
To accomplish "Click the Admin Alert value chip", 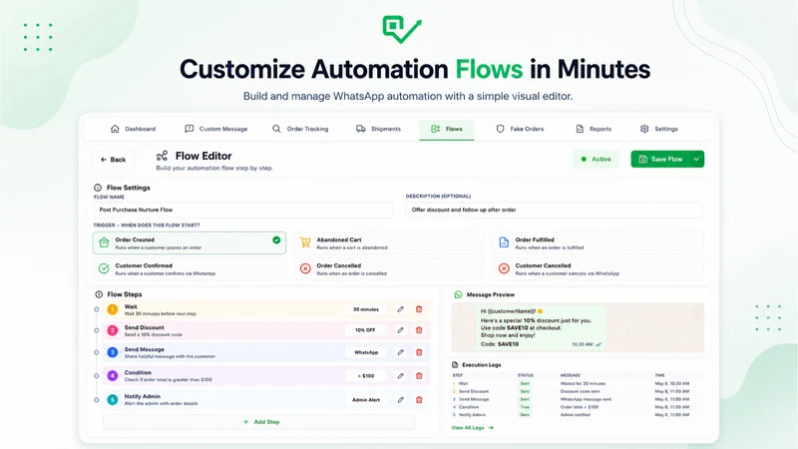I will (x=365, y=400).
